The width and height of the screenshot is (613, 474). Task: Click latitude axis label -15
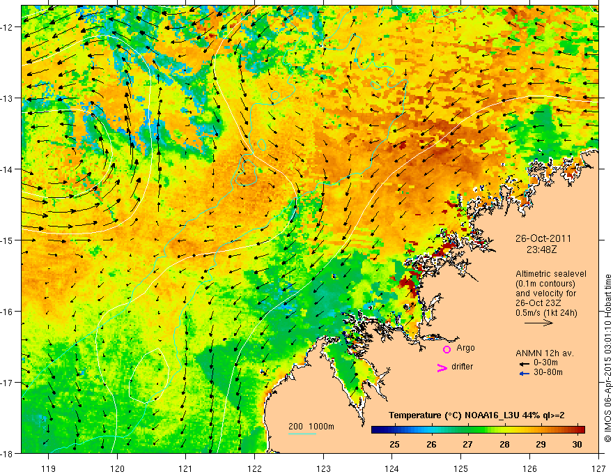8,240
